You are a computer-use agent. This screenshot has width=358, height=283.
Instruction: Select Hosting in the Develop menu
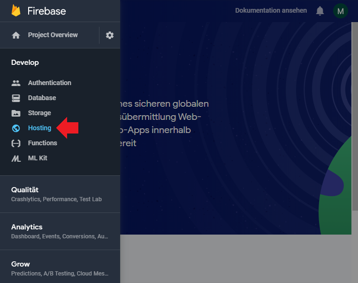(40, 128)
